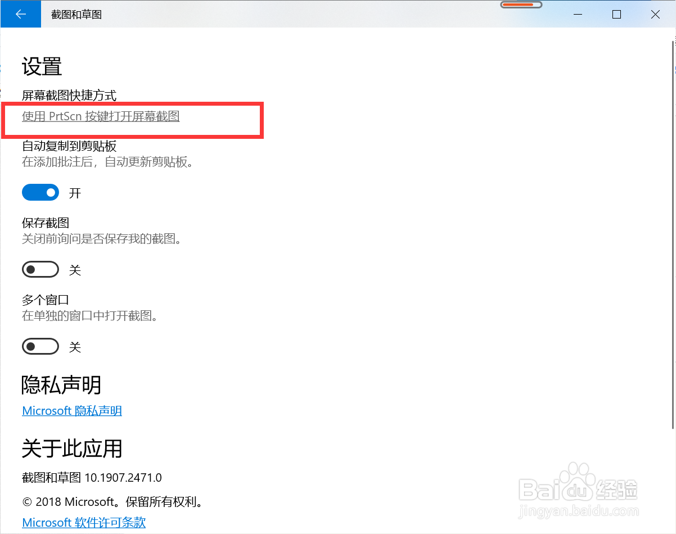Click the 屏幕截图快捷方式 section label

coord(69,95)
